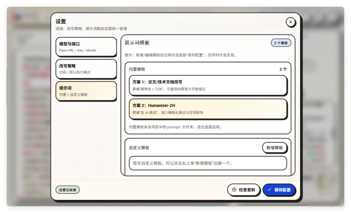Click the up-arrow icon inside 检查更新
Screen dimensions: 351x213
(x=234, y=190)
